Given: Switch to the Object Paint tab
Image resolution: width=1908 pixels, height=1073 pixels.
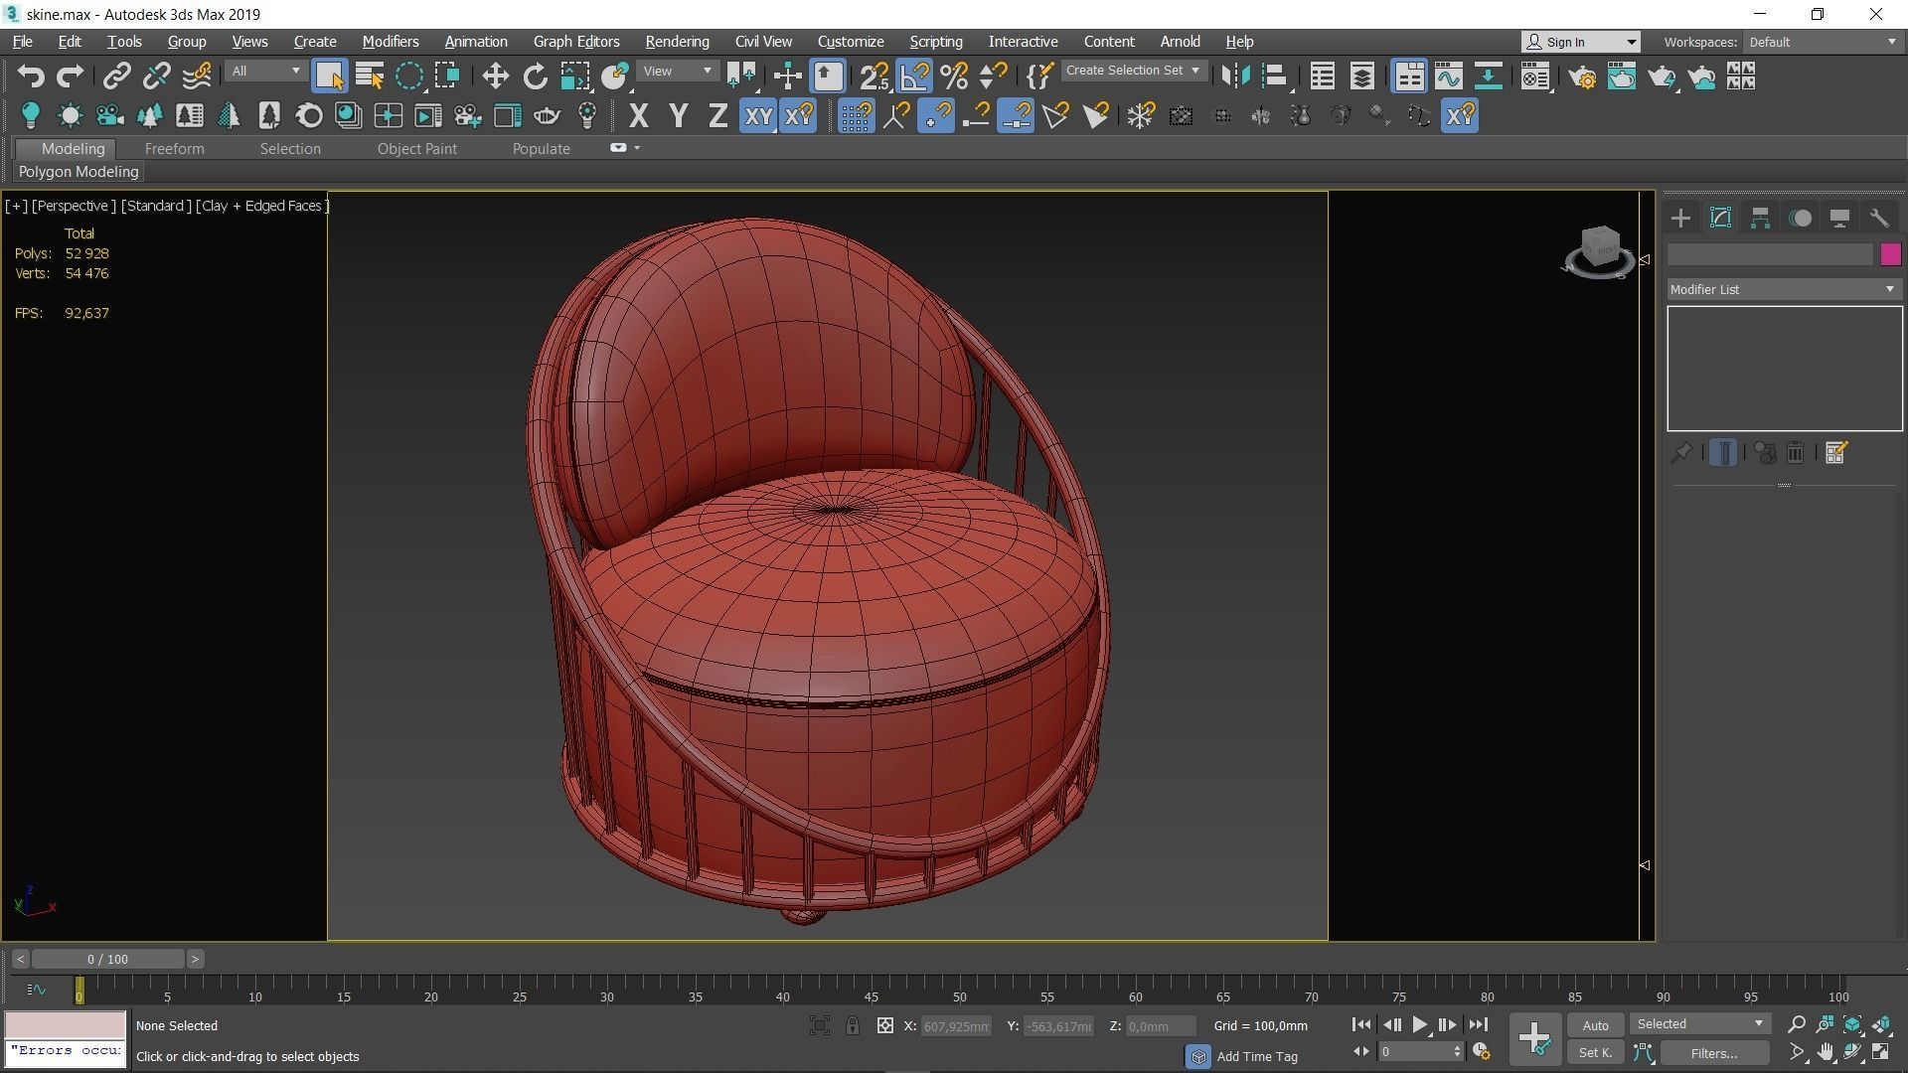Looking at the screenshot, I should coord(417,148).
